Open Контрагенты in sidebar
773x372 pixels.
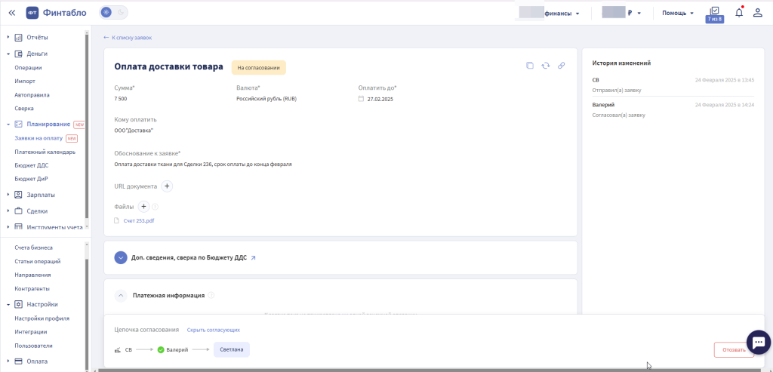tap(32, 288)
